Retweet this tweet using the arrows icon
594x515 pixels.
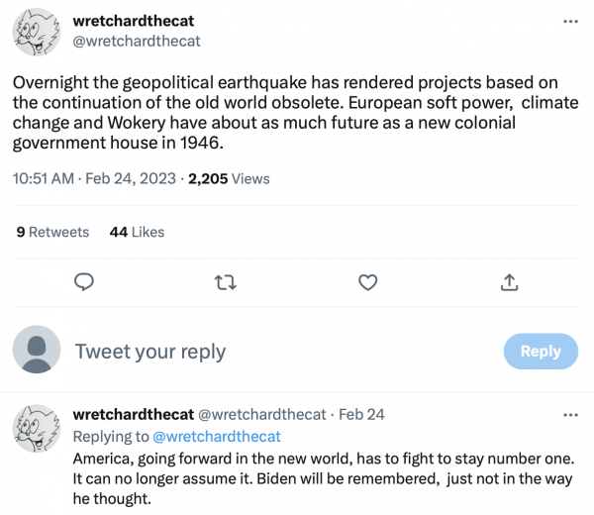(x=226, y=282)
